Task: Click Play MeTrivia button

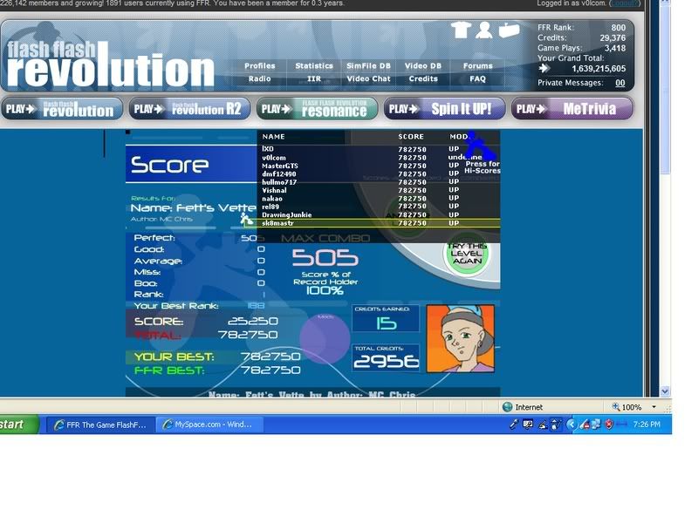Action: (x=572, y=109)
